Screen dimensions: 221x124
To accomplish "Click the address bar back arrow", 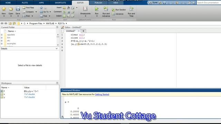I will [2, 23].
